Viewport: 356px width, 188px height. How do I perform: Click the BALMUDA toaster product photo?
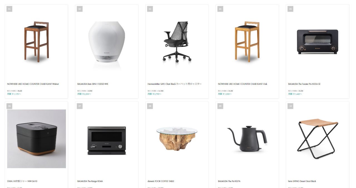pos(317,42)
